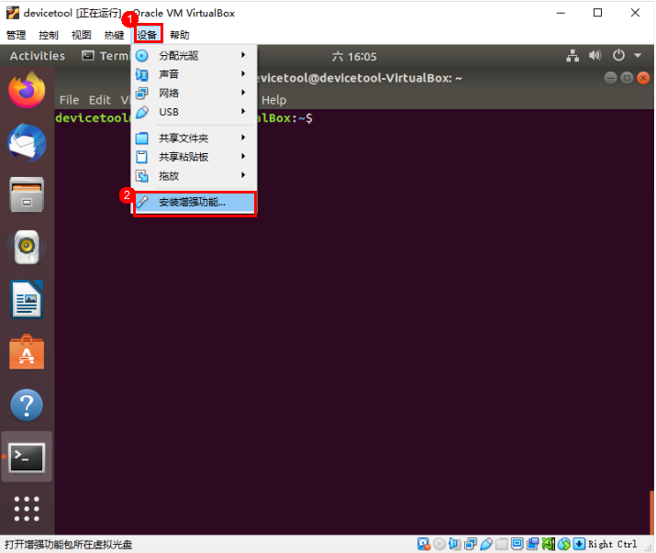Open Ubuntu Software store icon
Image resolution: width=656 pixels, height=553 pixels.
coord(26,352)
